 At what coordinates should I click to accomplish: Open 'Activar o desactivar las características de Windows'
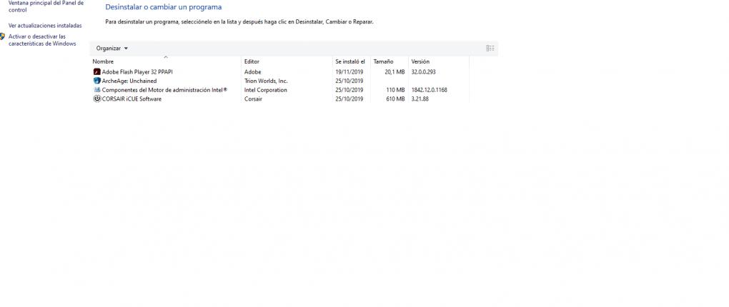point(42,40)
